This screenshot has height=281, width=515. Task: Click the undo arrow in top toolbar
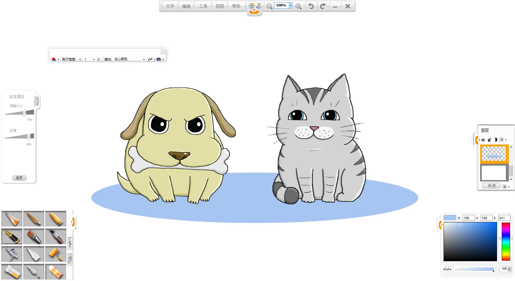tap(311, 6)
